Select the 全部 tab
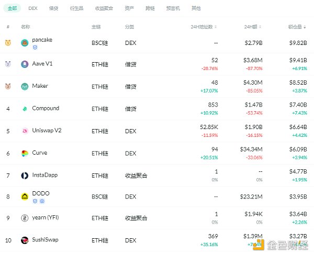The image size is (314, 256). pos(12,8)
